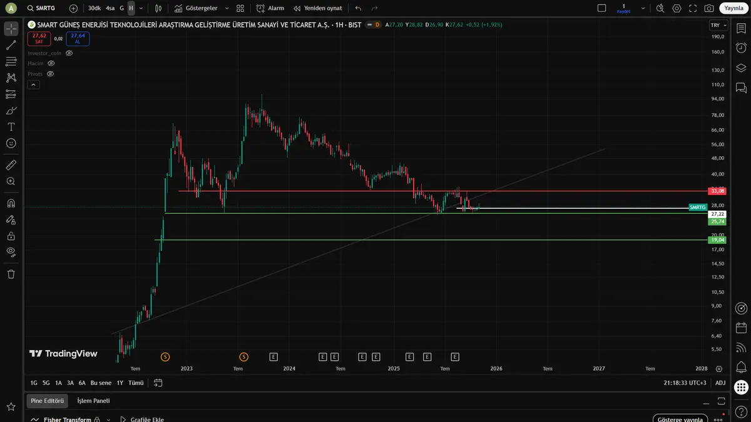This screenshot has height=422, width=751.
Task: Open the Alarm creation dialog
Action: (270, 8)
